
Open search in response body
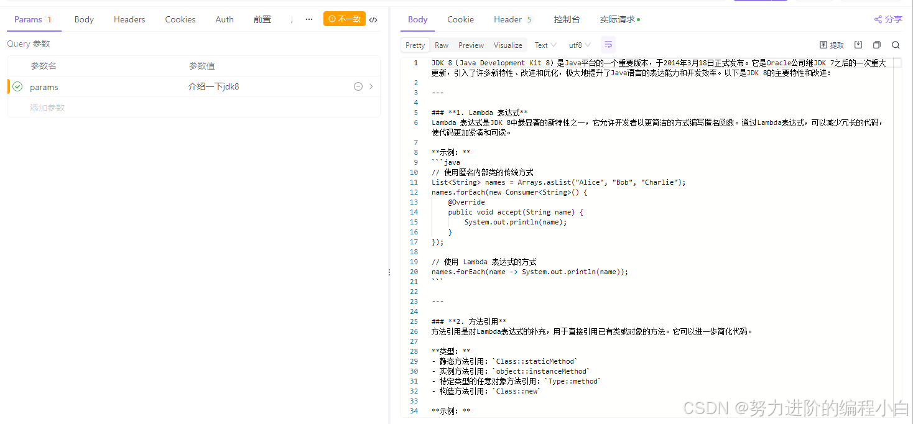pos(896,45)
